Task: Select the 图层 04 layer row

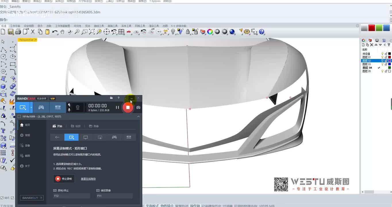Action: [376, 68]
